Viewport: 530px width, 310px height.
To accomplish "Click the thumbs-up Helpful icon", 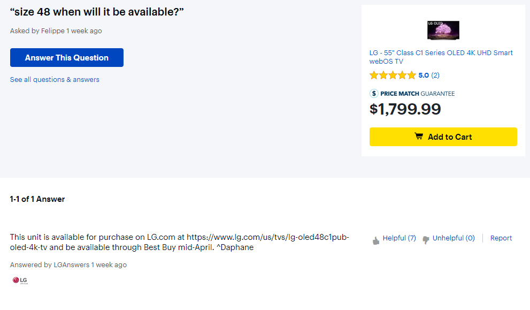I will tap(376, 240).
